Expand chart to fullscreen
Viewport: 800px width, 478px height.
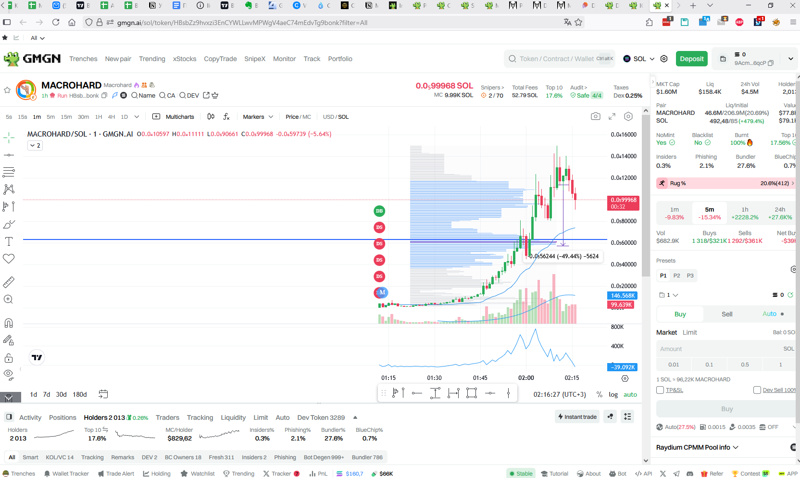pos(612,116)
